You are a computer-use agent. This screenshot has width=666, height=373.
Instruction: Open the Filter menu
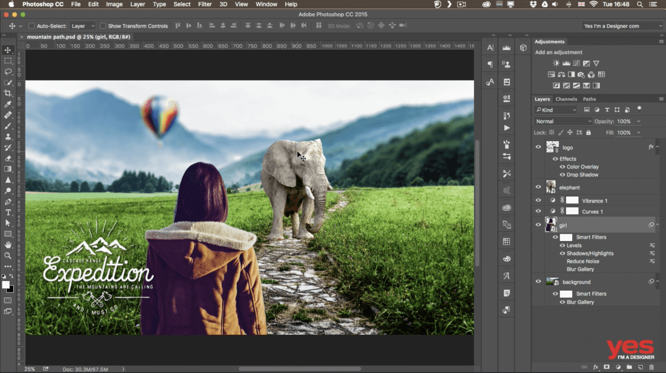click(x=205, y=4)
